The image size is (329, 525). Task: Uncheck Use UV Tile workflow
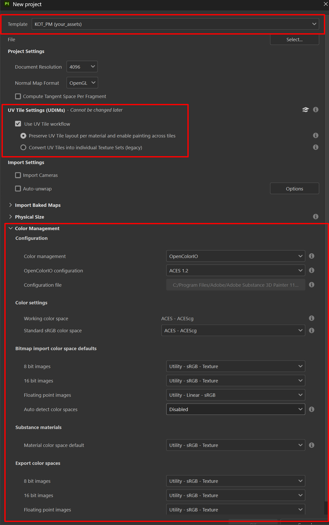(18, 124)
